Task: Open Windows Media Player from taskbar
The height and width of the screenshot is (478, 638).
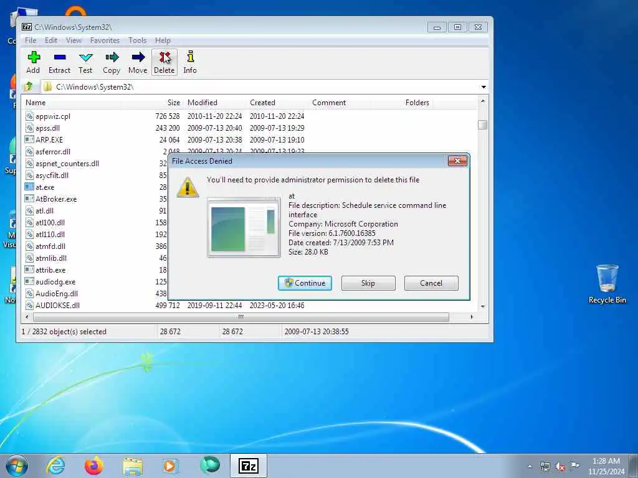Action: click(x=169, y=466)
